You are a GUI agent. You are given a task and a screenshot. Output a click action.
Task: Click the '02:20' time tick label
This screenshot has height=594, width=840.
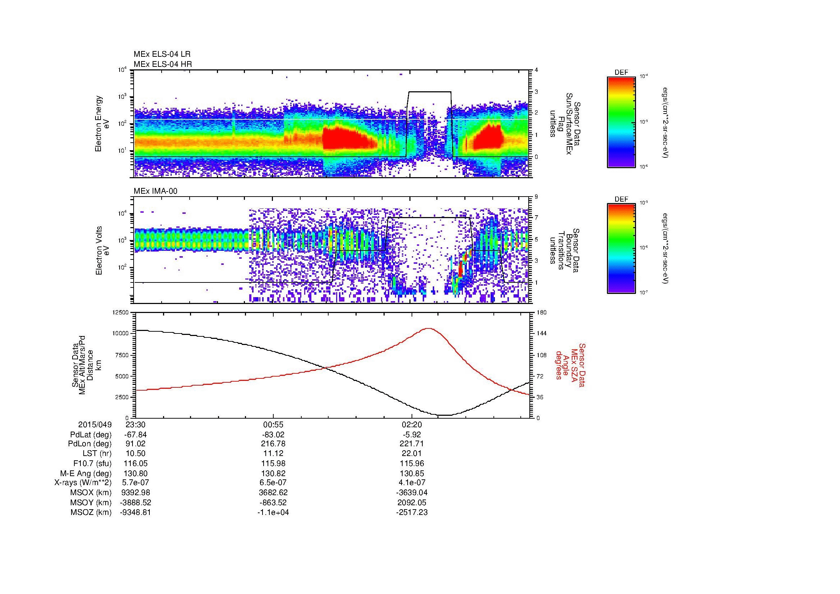(412, 424)
